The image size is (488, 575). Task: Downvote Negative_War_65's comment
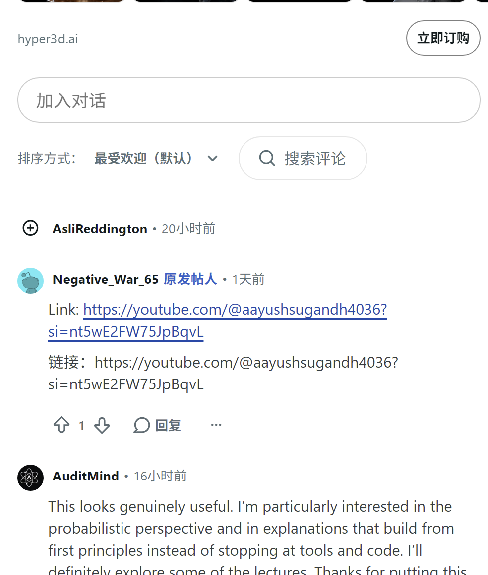(102, 425)
